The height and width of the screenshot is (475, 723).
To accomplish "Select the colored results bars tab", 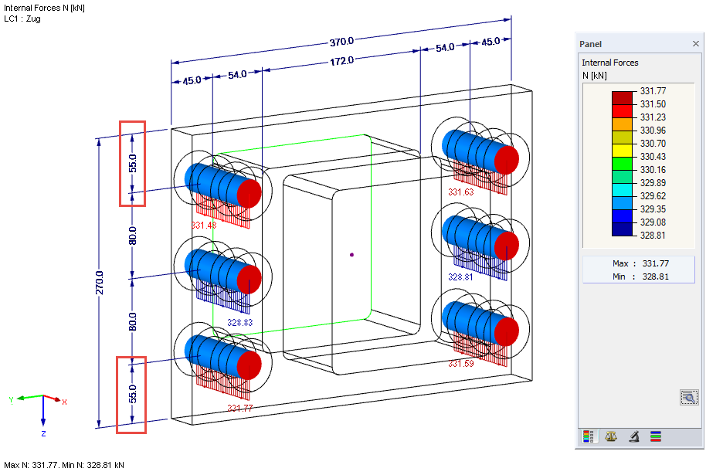I will click(x=656, y=436).
